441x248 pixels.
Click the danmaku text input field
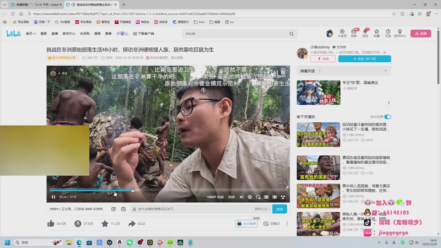[x=194, y=209]
